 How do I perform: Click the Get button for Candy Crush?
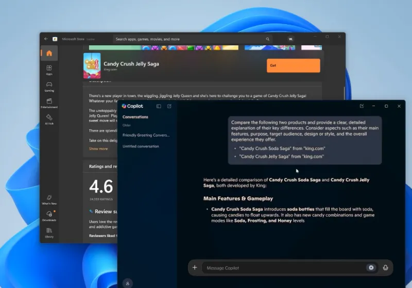(293, 65)
